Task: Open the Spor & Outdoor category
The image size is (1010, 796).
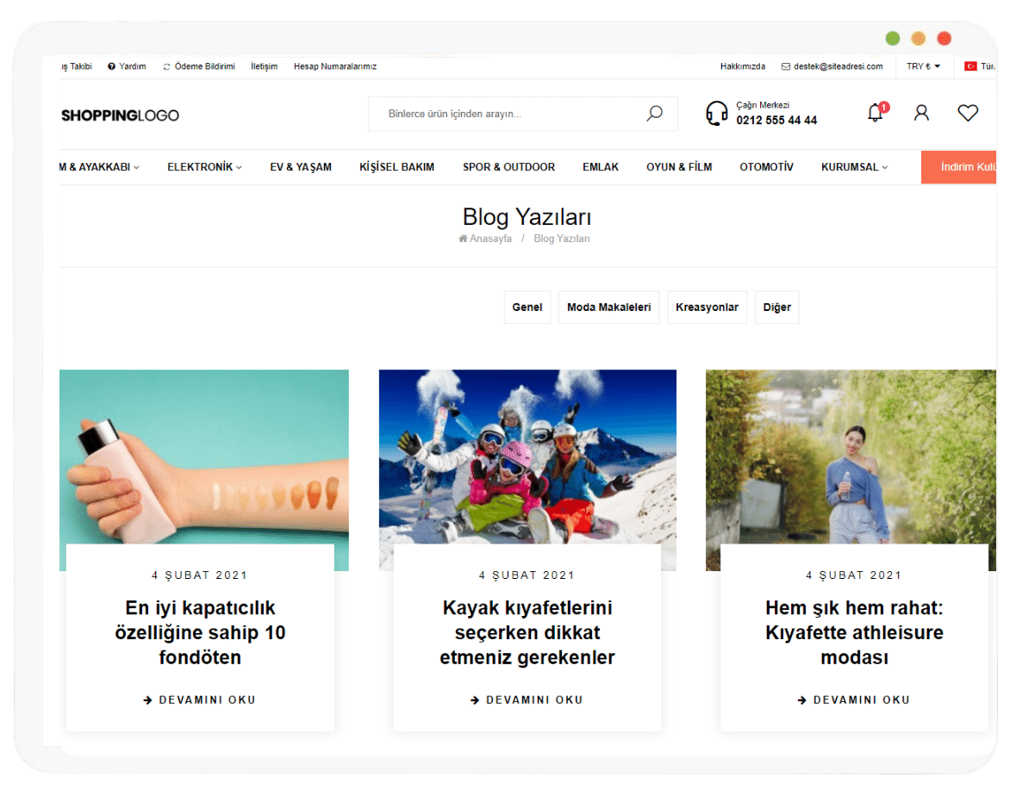Action: pos(508,167)
